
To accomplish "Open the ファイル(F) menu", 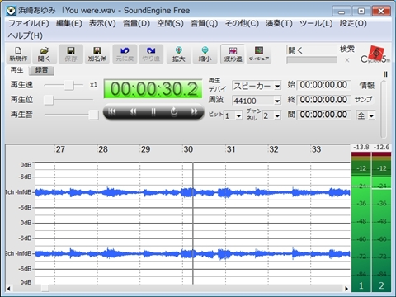I will (29, 23).
